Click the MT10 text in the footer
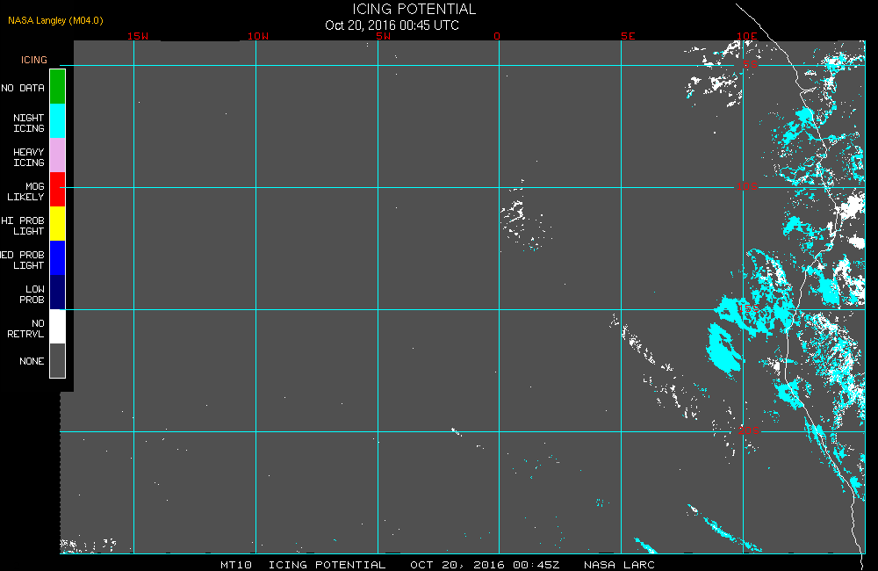Viewport: 878px width, 571px height. pyautogui.click(x=235, y=565)
